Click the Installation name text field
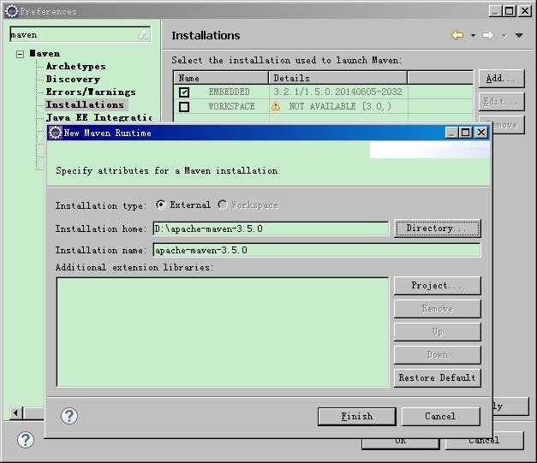Viewport: 537px width, 463px height. [x=316, y=250]
